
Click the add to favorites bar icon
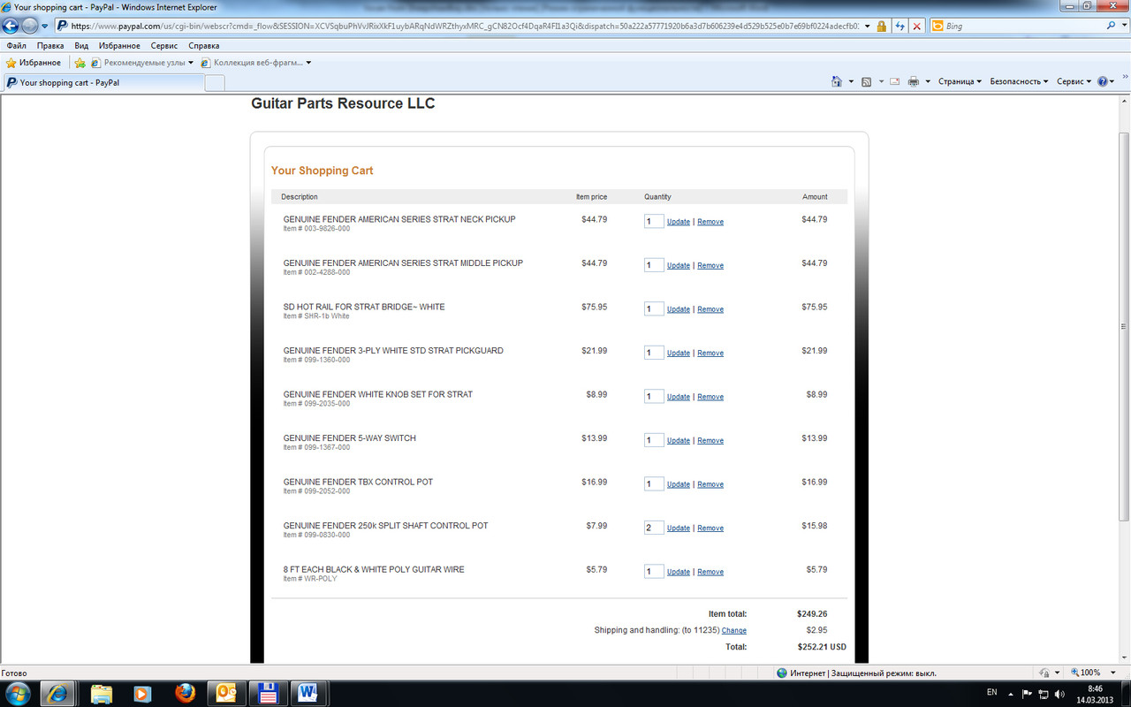click(80, 63)
